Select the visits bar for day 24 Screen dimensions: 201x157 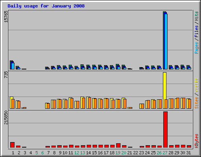coord(146,105)
